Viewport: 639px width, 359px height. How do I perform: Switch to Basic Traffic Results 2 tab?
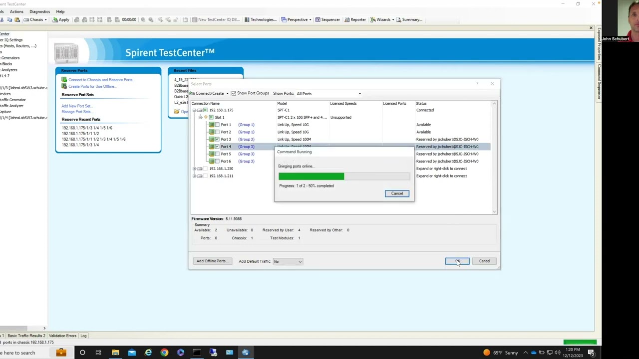25,336
